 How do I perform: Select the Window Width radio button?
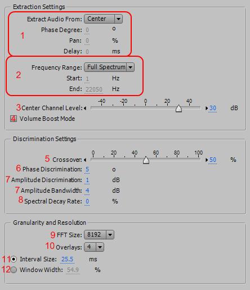[x=14, y=270]
